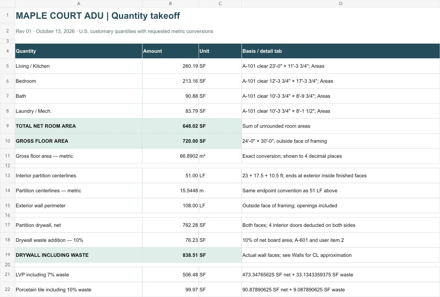Viewport: 440px width, 297px height.
Task: Select the 720.00 amount cell
Action: [x=170, y=141]
